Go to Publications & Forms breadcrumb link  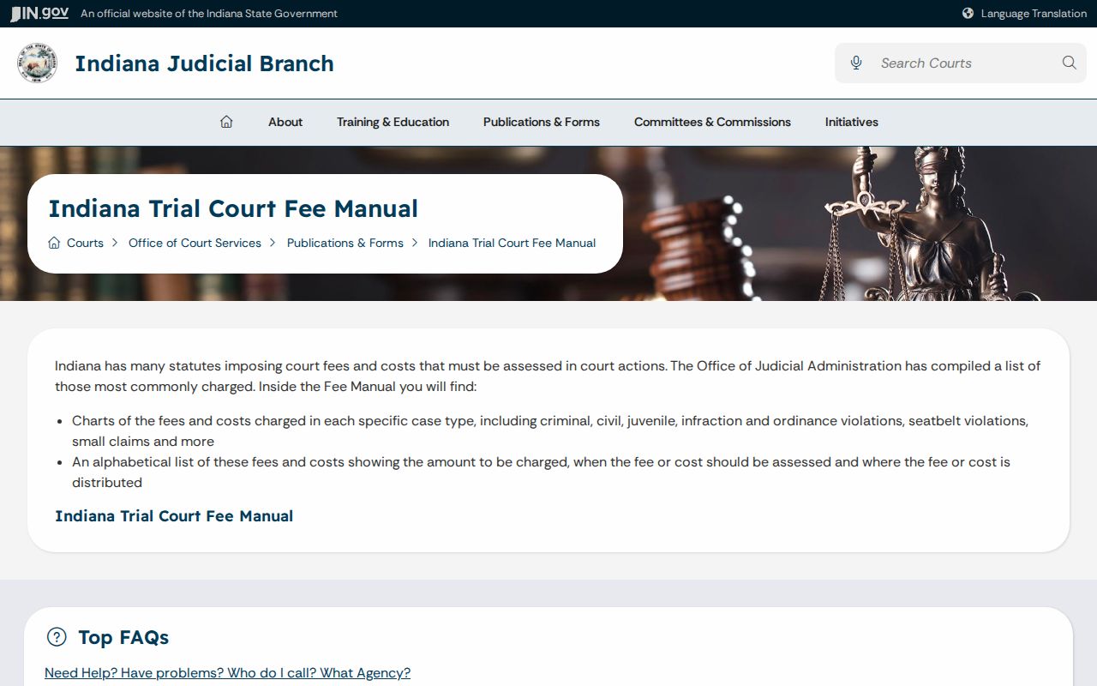point(345,243)
